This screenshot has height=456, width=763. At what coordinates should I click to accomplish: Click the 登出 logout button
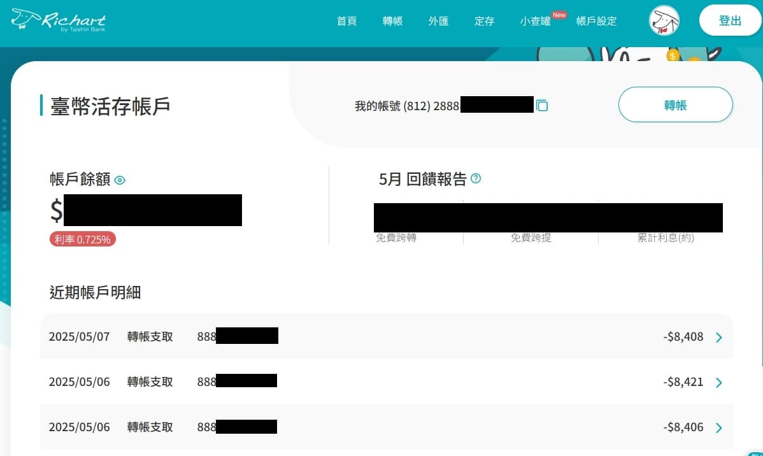730,20
